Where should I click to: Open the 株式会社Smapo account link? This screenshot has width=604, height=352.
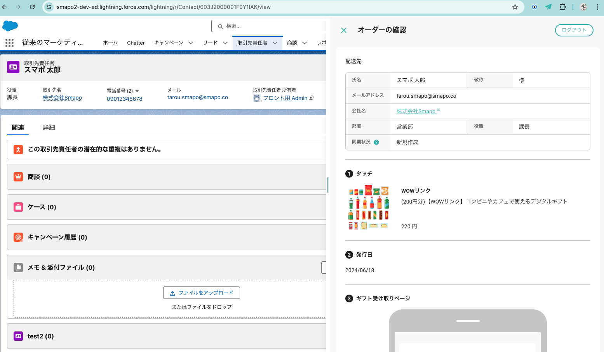click(x=62, y=98)
